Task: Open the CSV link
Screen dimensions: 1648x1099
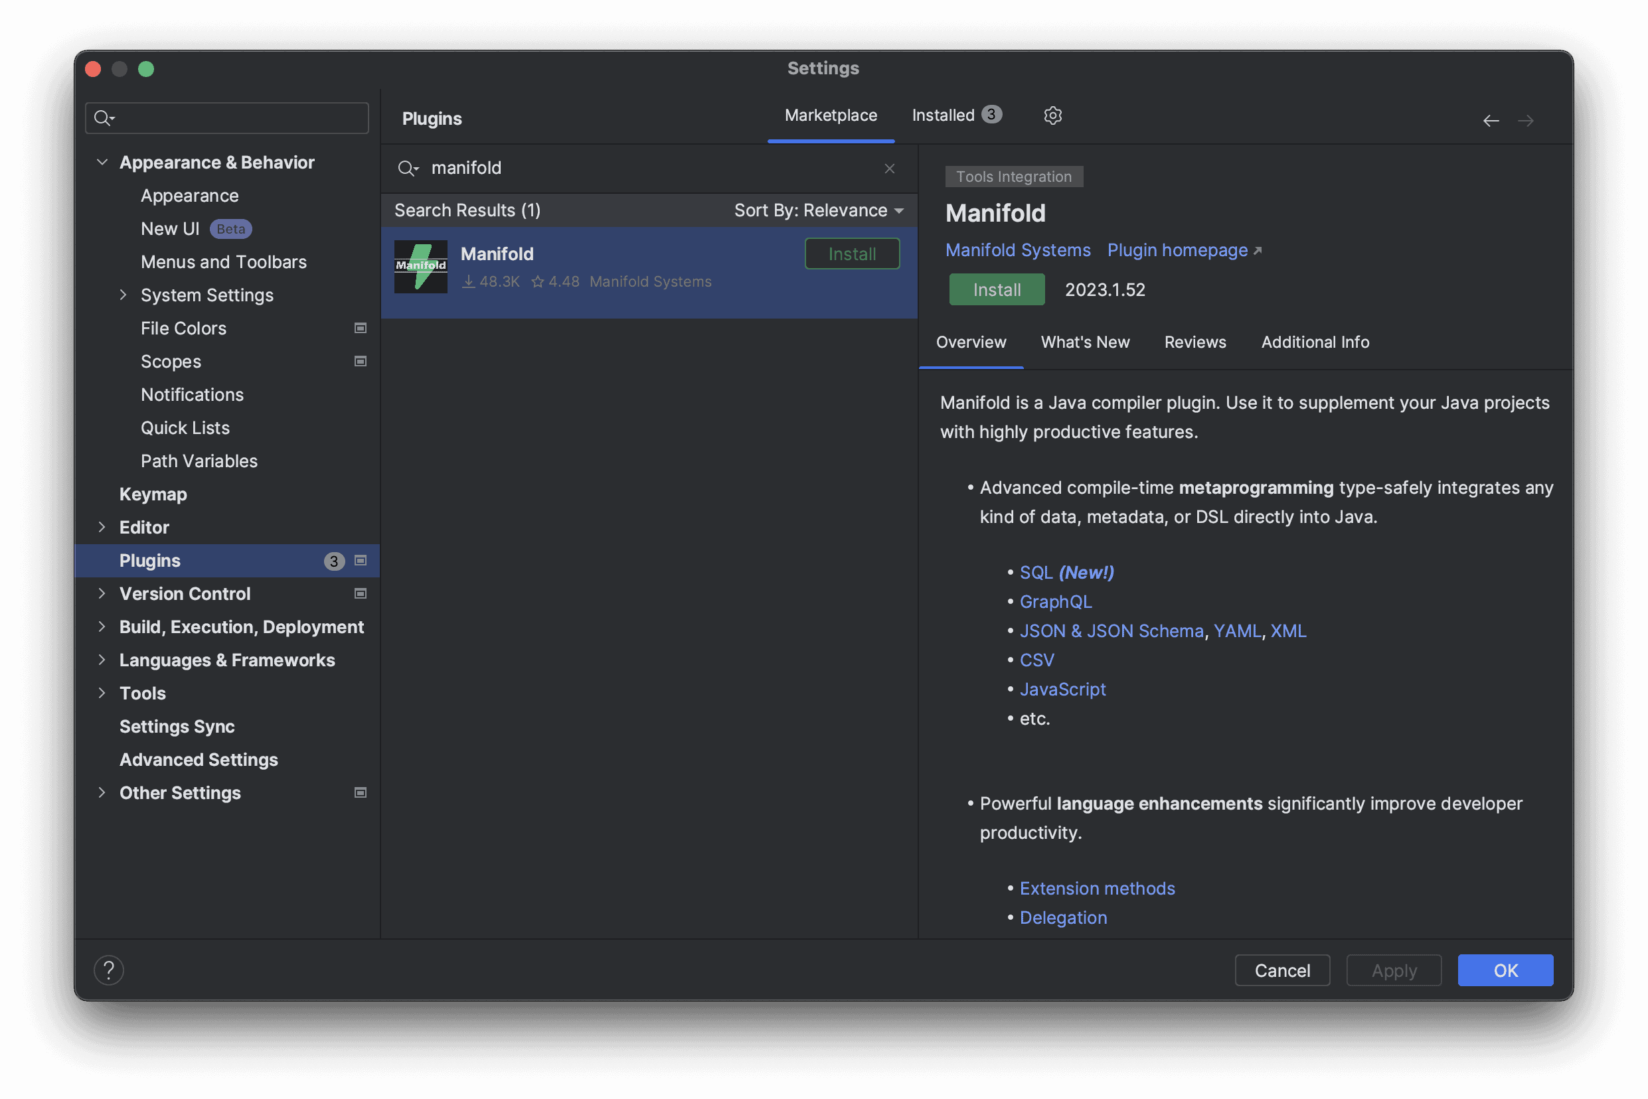Action: (x=1036, y=660)
